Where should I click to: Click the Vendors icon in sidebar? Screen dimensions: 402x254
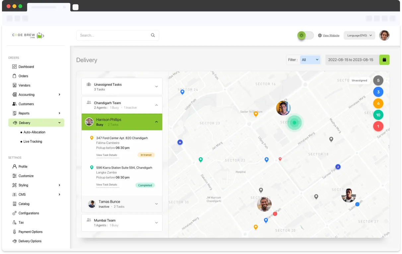[14, 85]
